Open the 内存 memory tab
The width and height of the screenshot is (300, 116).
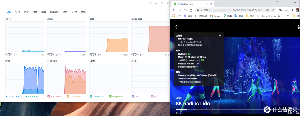click(x=26, y=12)
